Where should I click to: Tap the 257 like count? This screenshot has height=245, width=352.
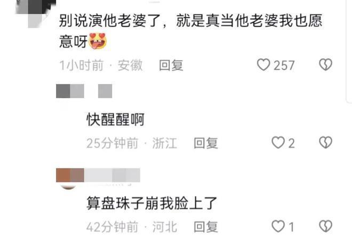(x=284, y=66)
